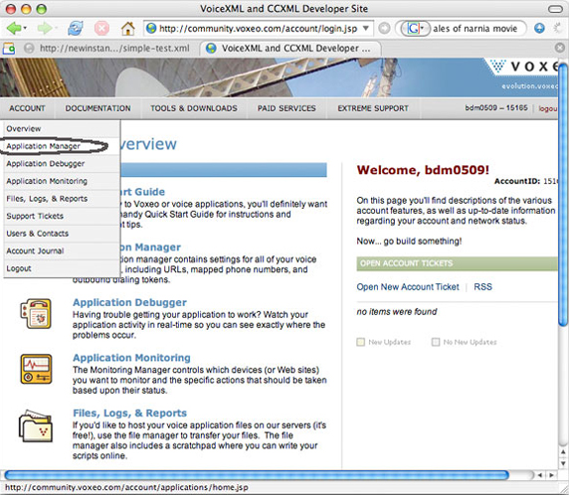Go back with the green back arrow
The image size is (569, 495).
pyautogui.click(x=14, y=28)
